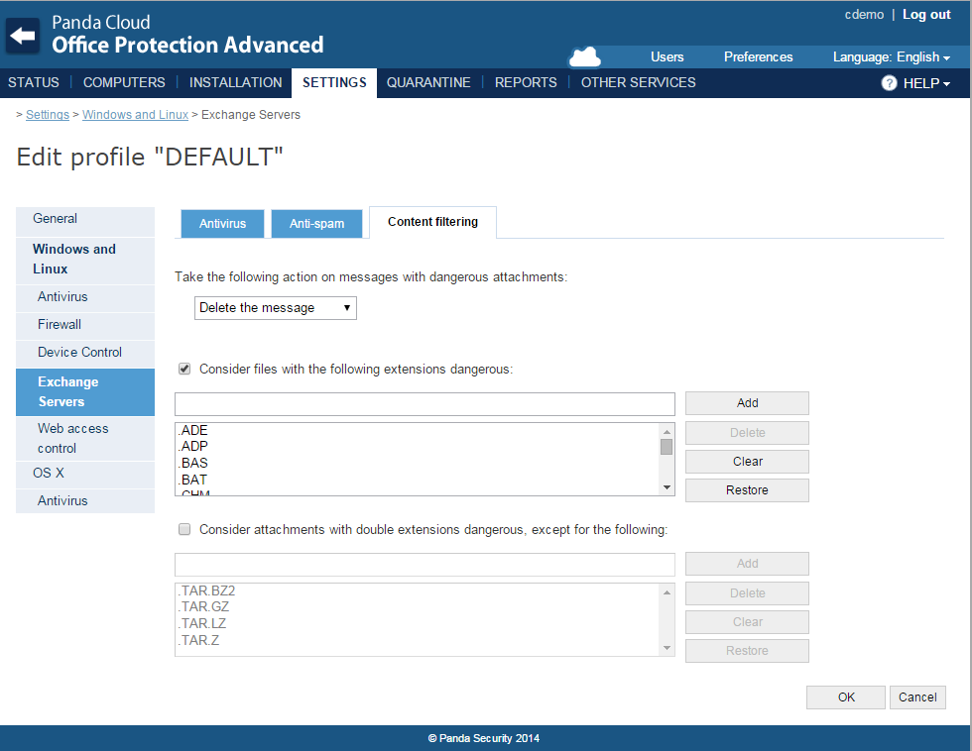
Task: Open the COMPUTERS menu
Action: click(x=124, y=82)
